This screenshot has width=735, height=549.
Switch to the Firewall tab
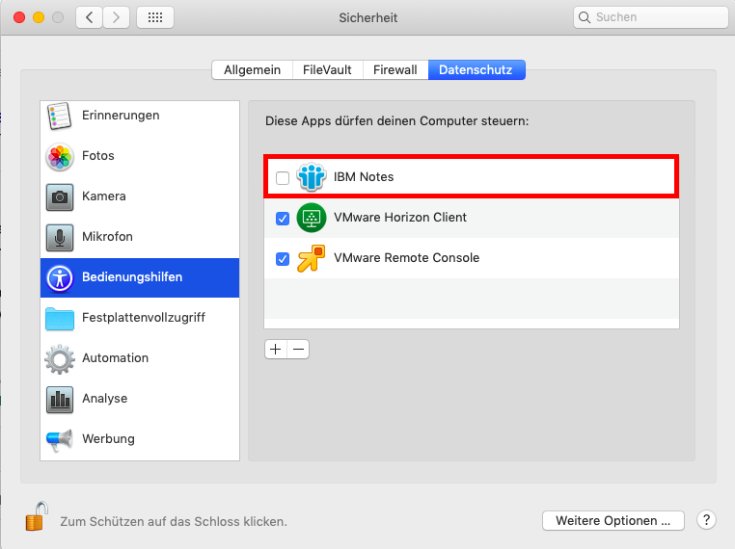point(395,69)
